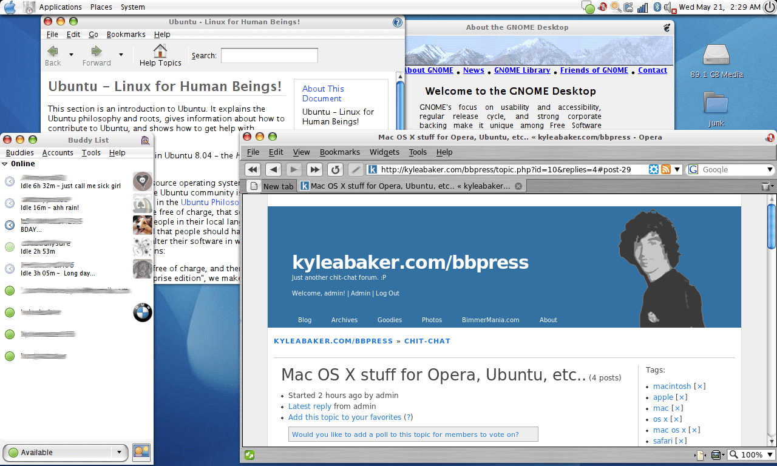Click the Opera tray icon in top panel
This screenshot has height=466, width=777.
tap(603, 7)
